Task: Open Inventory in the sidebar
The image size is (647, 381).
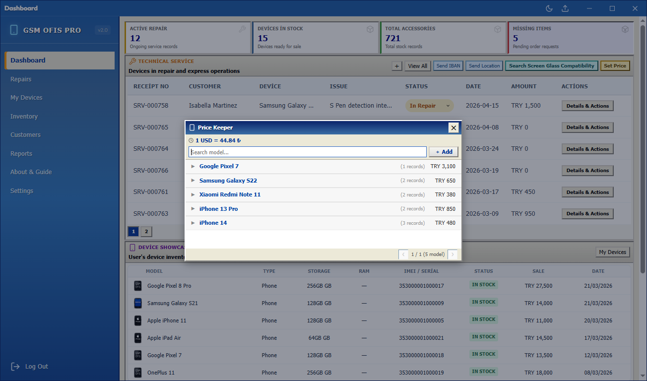Action: 60,117
